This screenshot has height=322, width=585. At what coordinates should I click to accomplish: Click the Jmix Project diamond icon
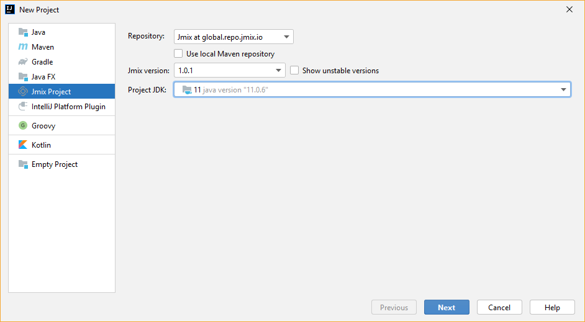tap(23, 91)
